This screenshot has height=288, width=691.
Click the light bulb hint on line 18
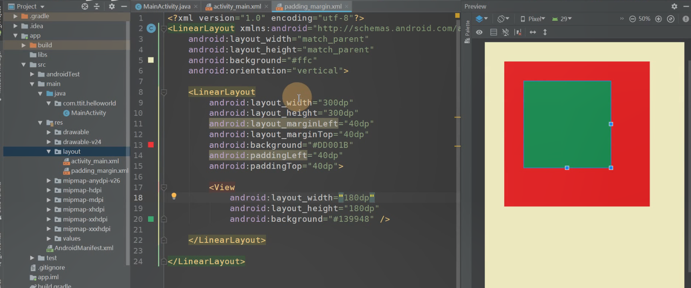(x=174, y=196)
